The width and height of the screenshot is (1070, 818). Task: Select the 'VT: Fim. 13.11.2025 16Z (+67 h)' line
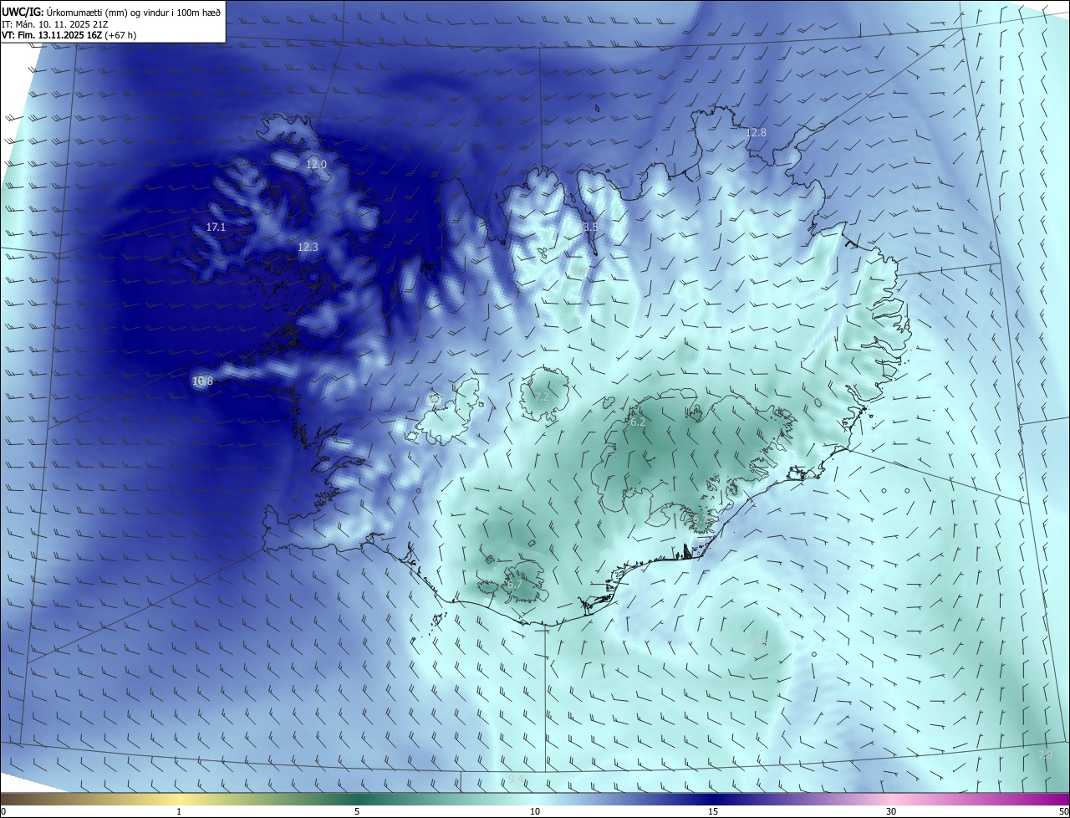(x=69, y=35)
